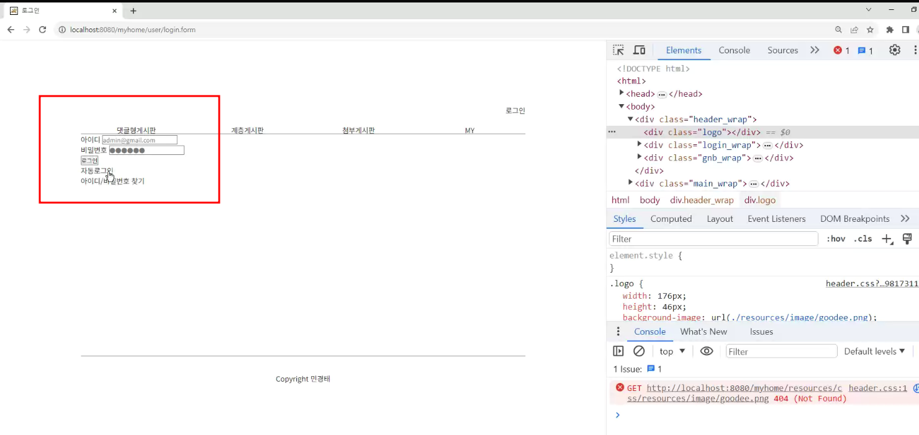Open the header.css source link in Styles
The height and width of the screenshot is (435, 919).
(x=872, y=284)
